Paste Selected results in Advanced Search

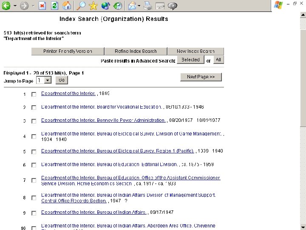point(190,60)
